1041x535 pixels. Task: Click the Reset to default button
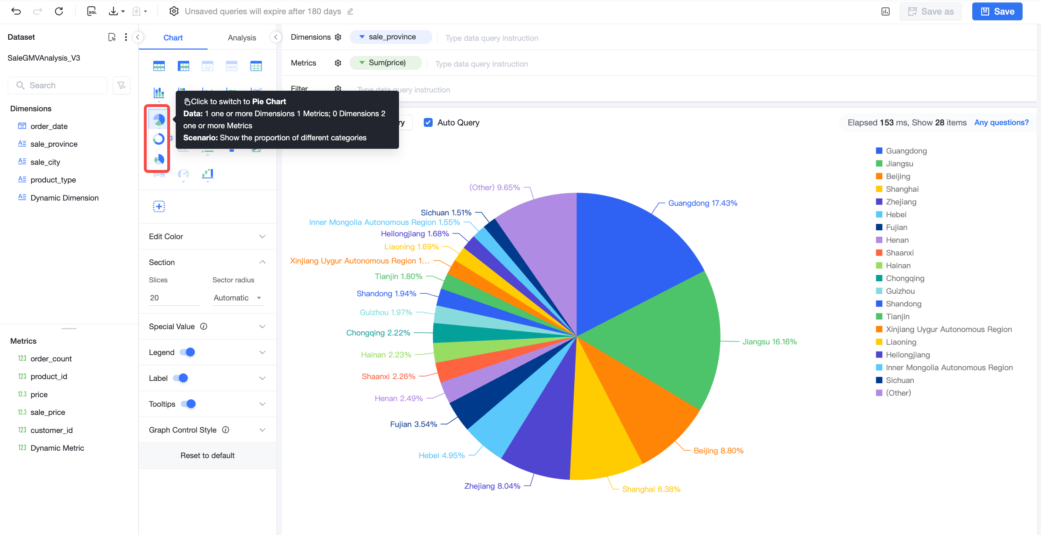207,455
